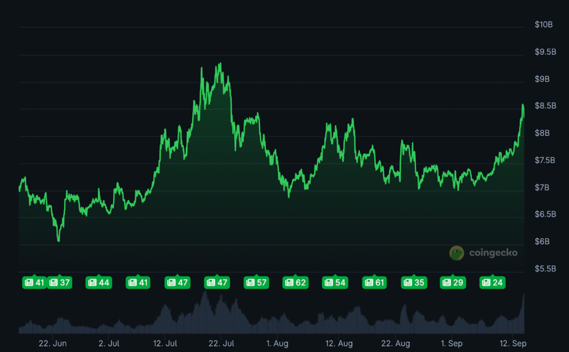Select the 22. Jun date label

click(x=53, y=344)
